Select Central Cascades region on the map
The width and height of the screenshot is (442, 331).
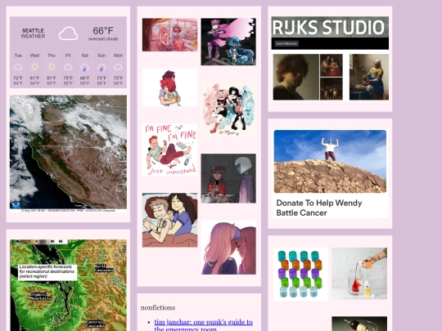96,324
